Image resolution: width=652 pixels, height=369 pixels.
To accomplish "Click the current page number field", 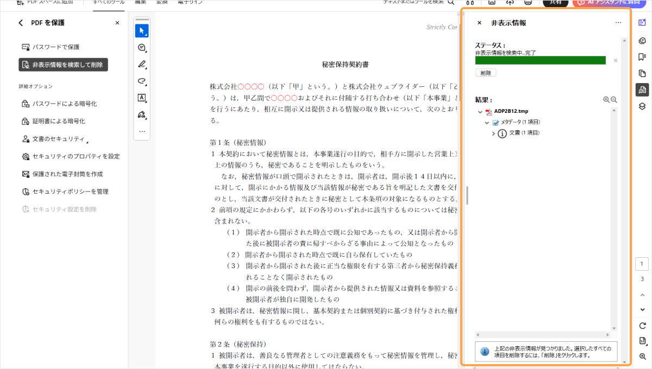I will [642, 264].
